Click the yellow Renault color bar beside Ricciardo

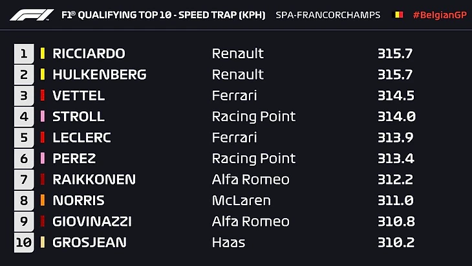pyautogui.click(x=42, y=54)
